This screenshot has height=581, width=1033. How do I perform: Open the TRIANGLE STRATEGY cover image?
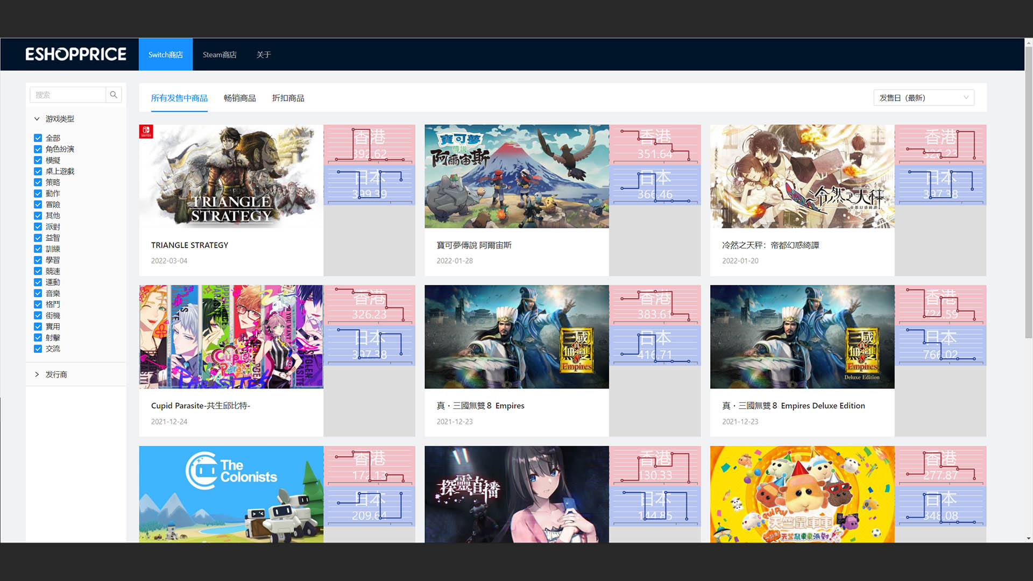tap(231, 176)
